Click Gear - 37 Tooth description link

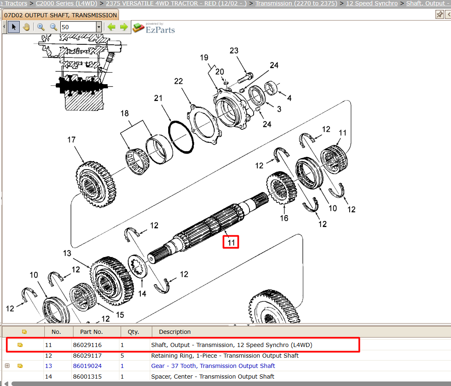(x=213, y=366)
